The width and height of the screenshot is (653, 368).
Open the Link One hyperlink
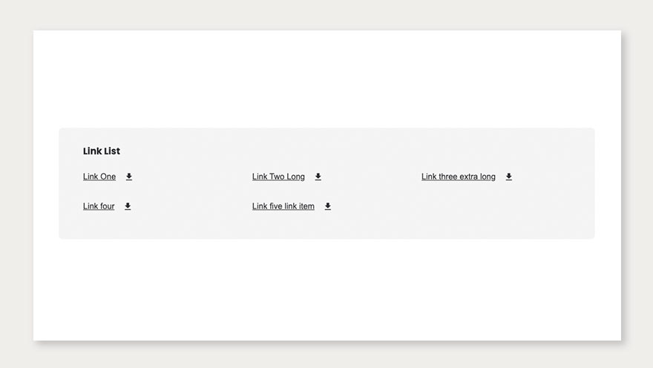[x=99, y=177]
